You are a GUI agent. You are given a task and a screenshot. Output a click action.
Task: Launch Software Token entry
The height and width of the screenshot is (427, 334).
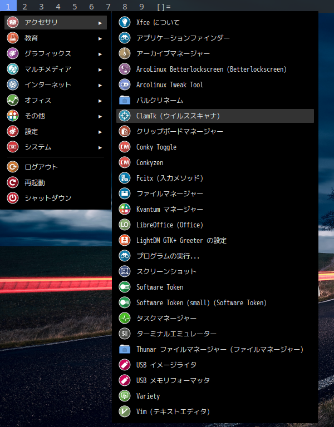pos(215,287)
